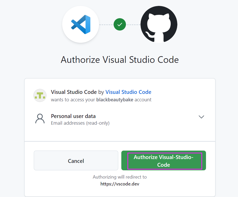The image size is (238, 197).
Task: Collapse the email permissions details
Action: 201,117
